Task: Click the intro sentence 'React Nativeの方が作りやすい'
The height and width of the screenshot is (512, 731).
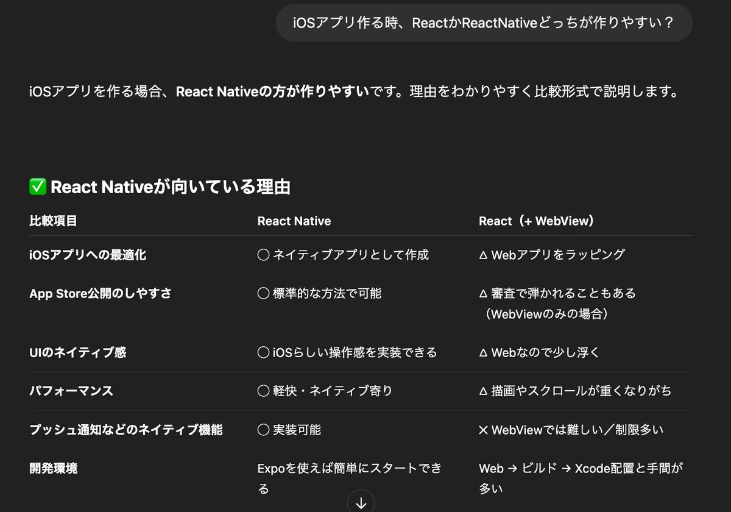Action: click(272, 92)
